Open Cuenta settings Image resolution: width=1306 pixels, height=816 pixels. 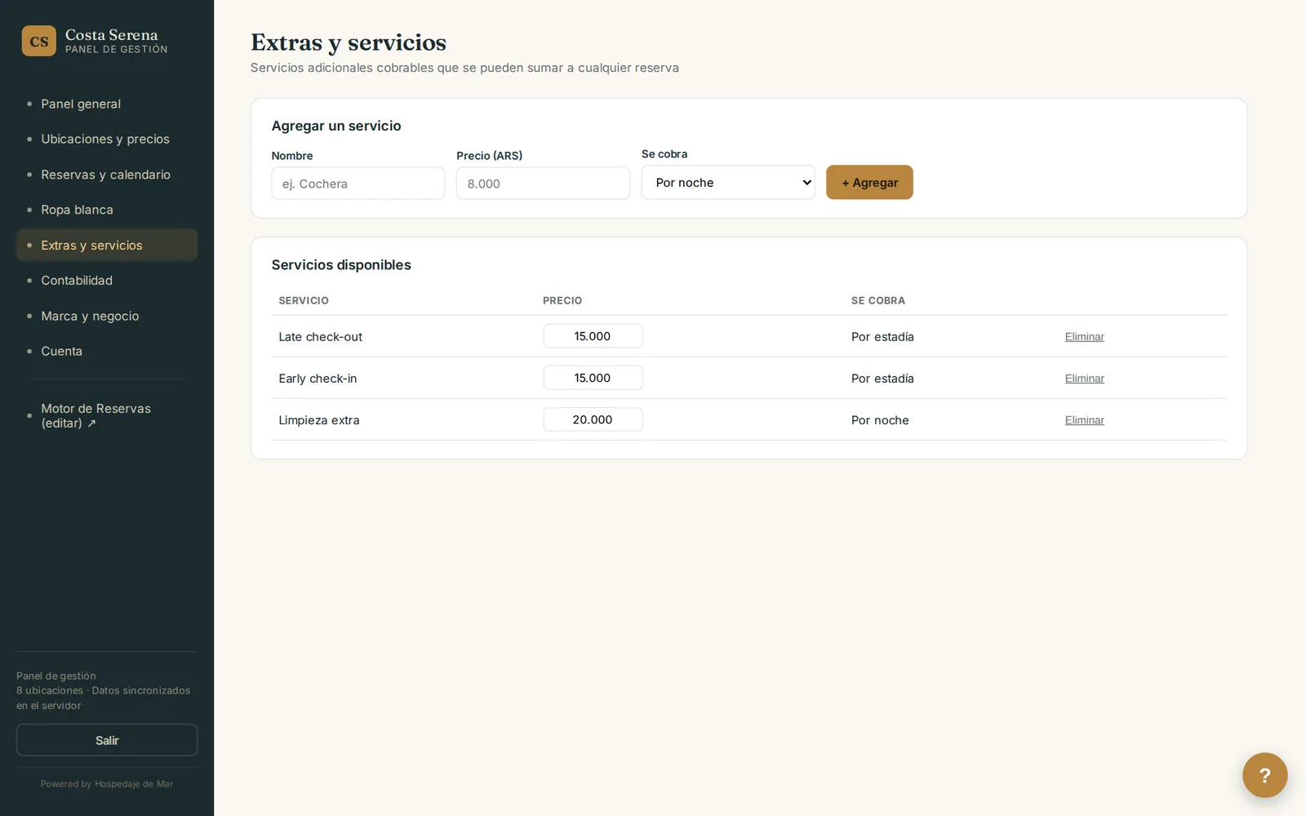click(x=107, y=351)
